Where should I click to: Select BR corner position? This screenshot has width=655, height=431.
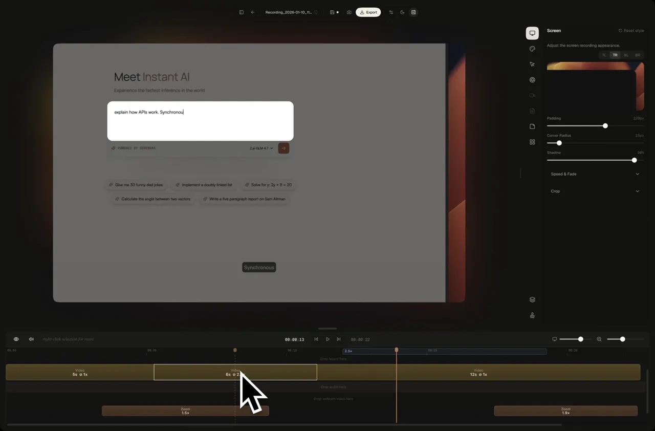[638, 55]
